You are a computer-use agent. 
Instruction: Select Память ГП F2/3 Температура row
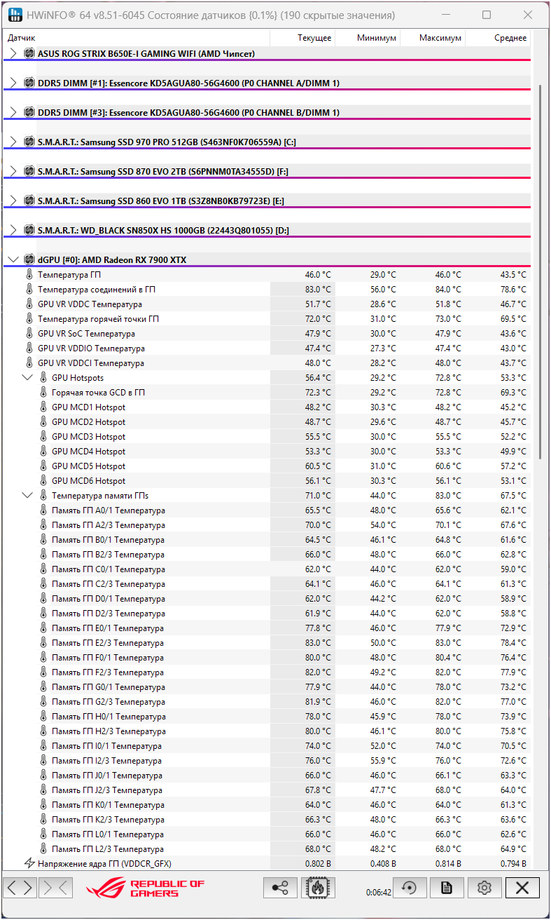point(267,672)
